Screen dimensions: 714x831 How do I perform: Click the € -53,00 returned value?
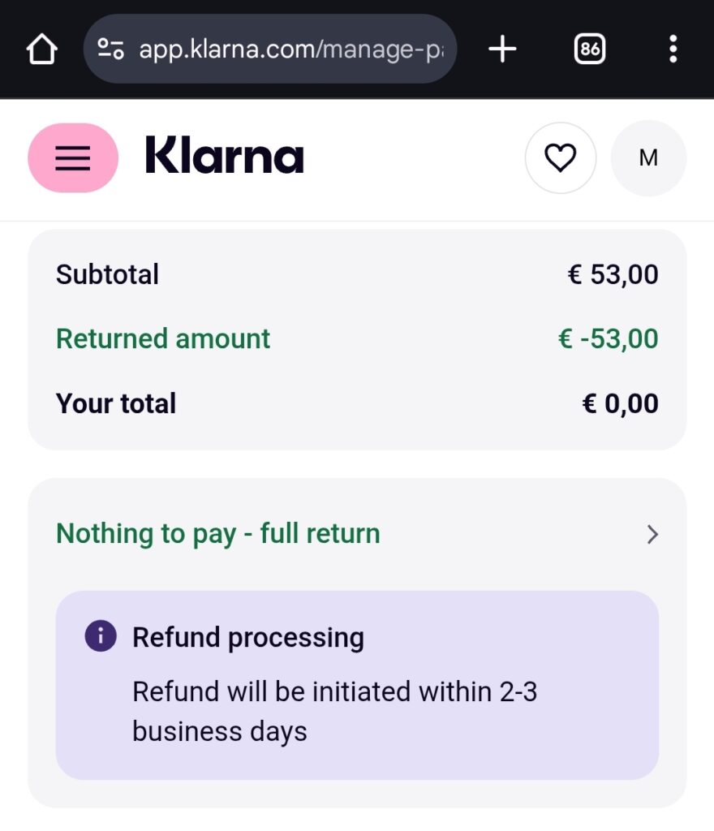click(608, 338)
